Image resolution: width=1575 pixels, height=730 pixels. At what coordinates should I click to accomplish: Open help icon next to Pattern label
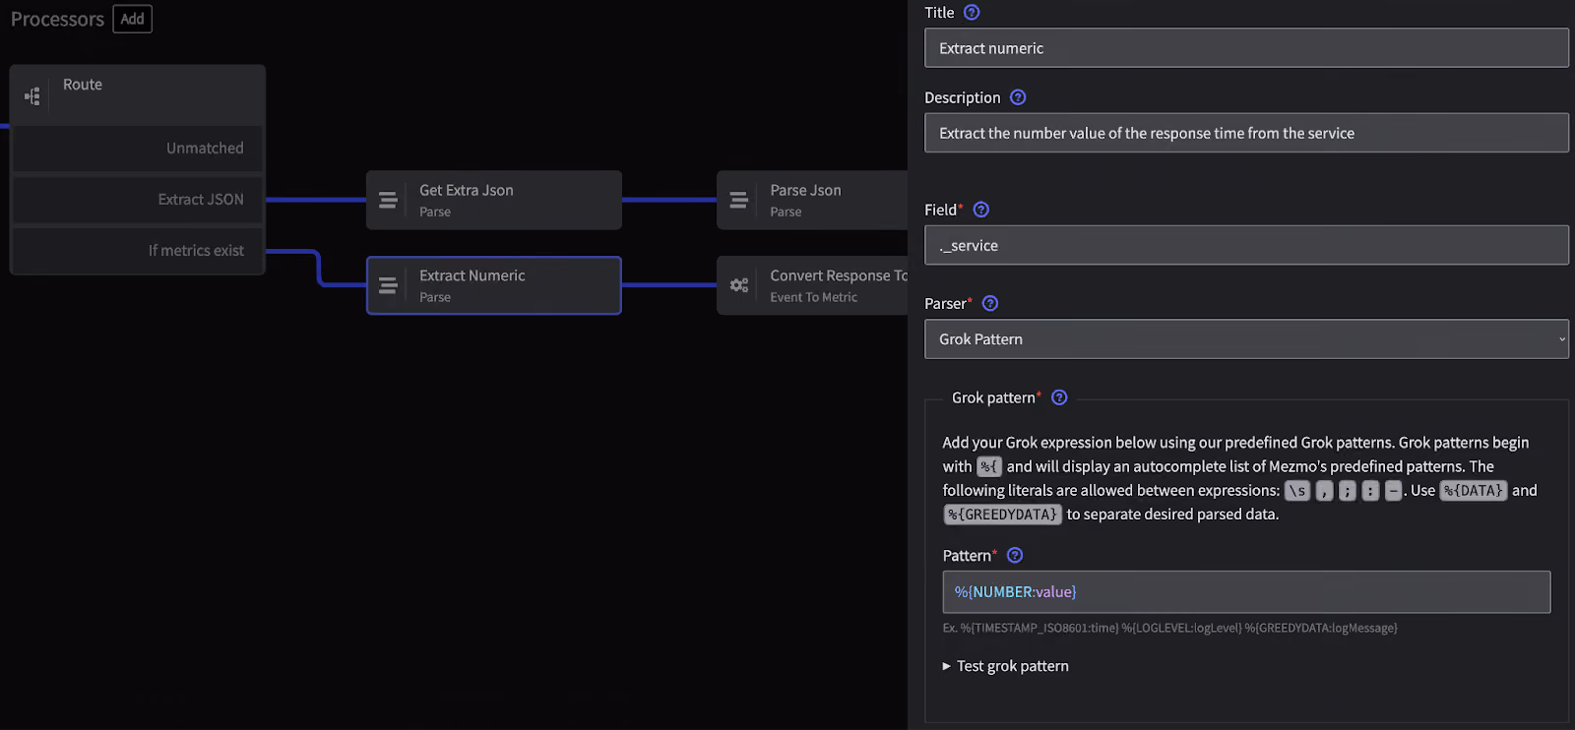tap(1015, 555)
